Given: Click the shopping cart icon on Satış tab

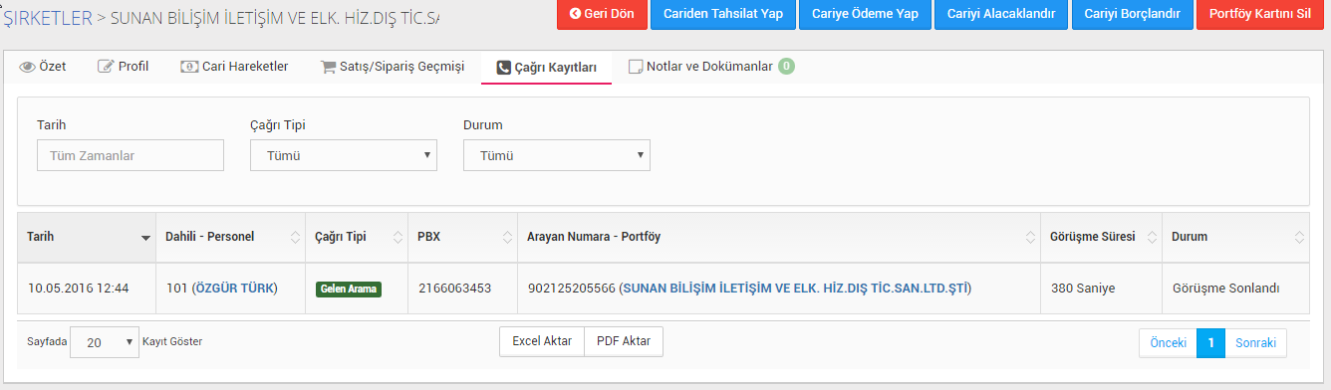Looking at the screenshot, I should coord(328,68).
